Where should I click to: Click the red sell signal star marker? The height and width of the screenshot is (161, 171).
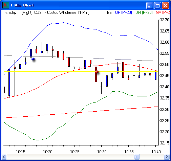coord(97,72)
